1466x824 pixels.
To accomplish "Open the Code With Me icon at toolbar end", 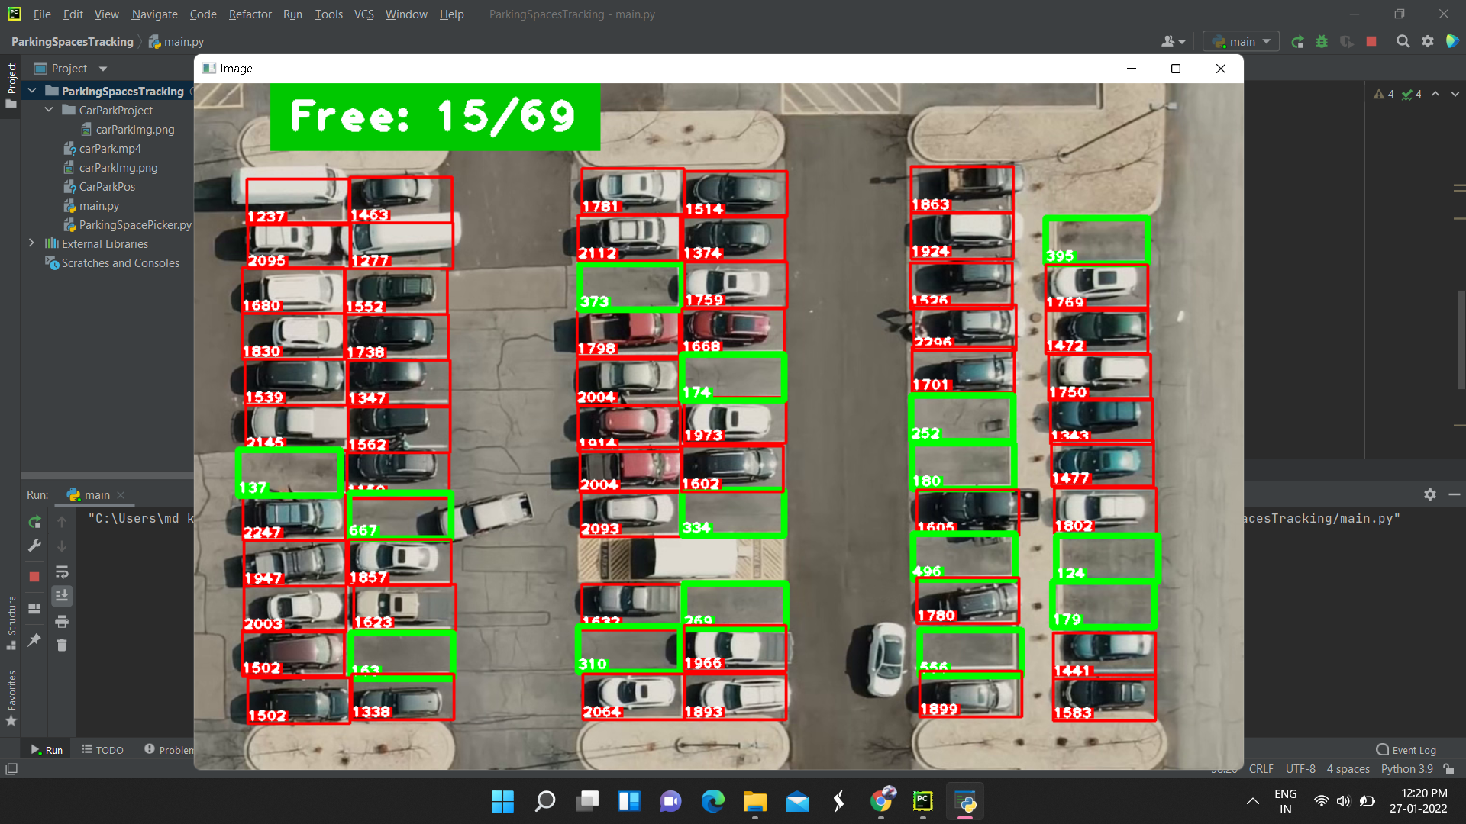I will pyautogui.click(x=1452, y=42).
